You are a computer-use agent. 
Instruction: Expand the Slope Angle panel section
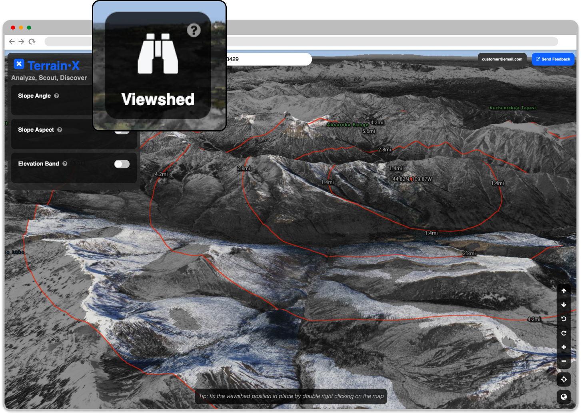point(35,96)
